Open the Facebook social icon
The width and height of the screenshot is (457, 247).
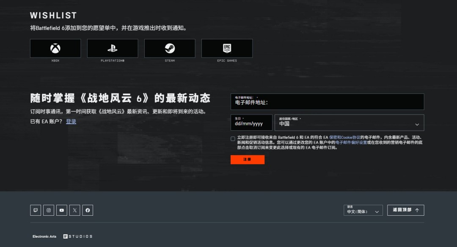pos(88,210)
